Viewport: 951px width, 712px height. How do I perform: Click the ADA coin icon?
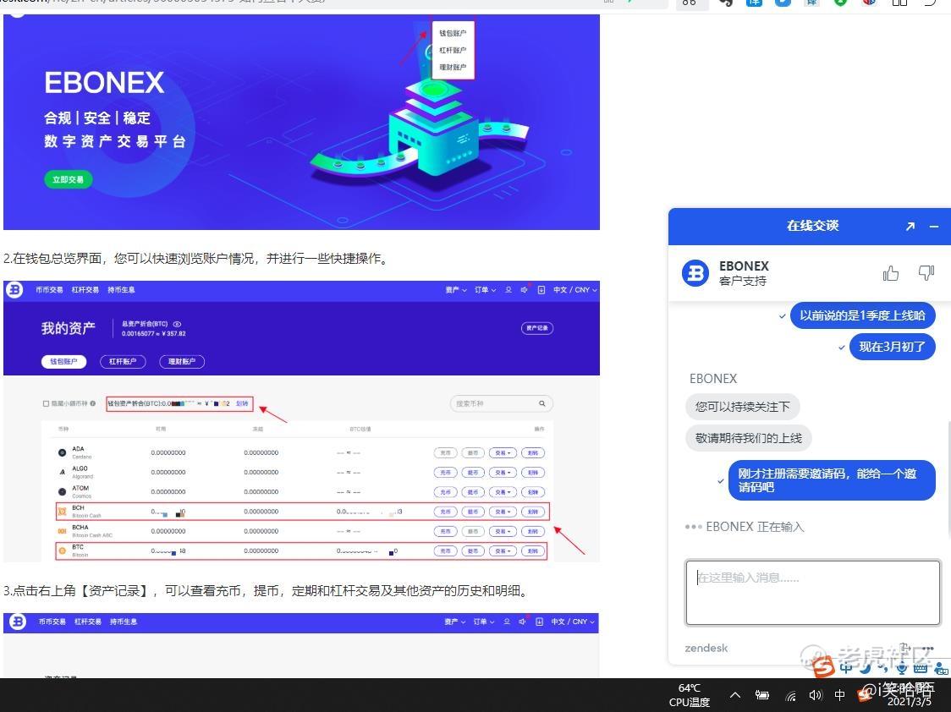click(x=62, y=452)
